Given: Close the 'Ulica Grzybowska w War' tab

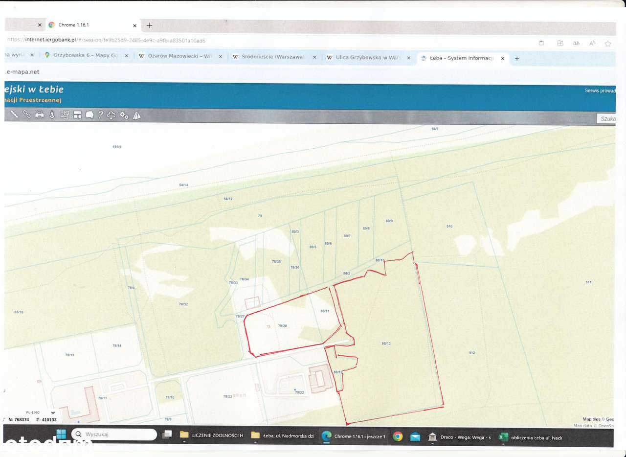Looking at the screenshot, I should [409, 58].
